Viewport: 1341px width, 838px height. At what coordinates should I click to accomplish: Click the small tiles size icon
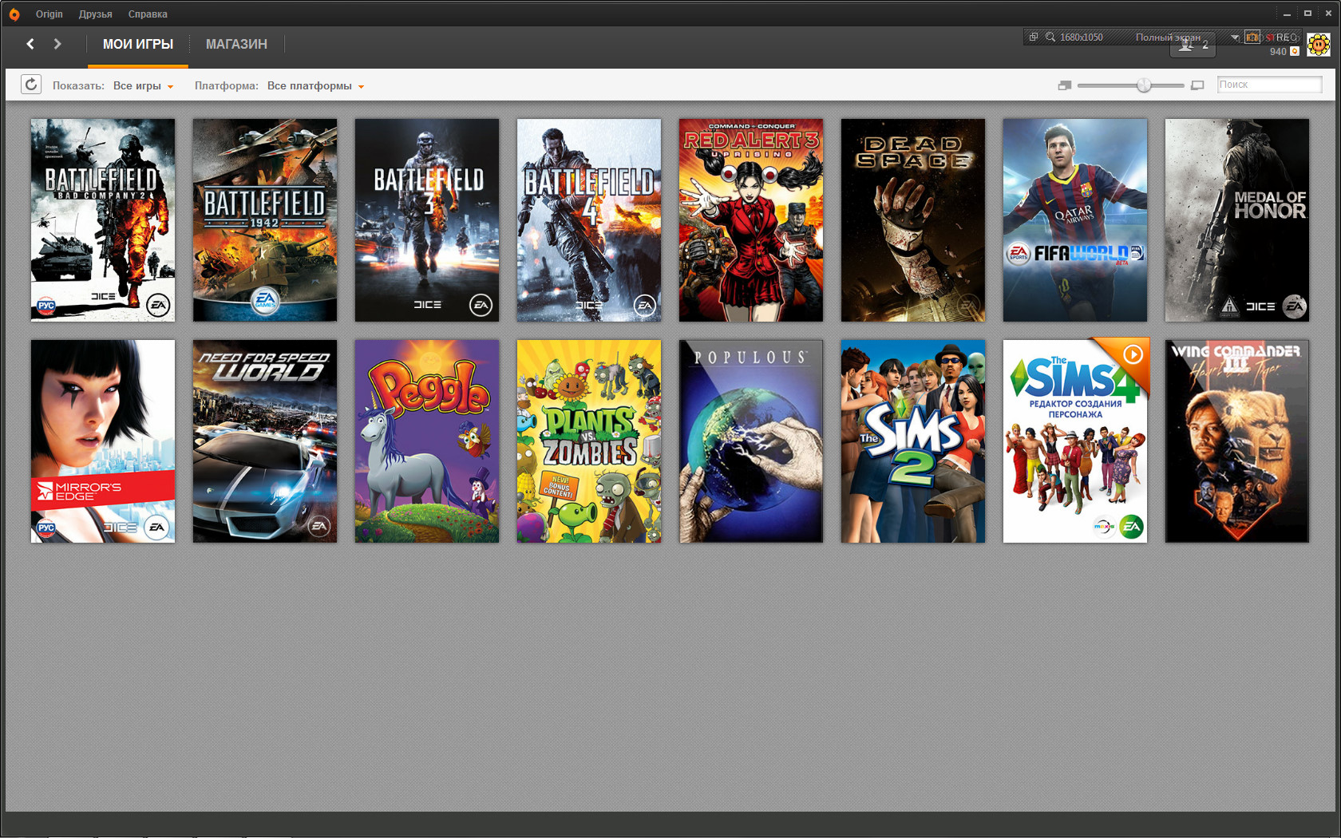point(1064,85)
